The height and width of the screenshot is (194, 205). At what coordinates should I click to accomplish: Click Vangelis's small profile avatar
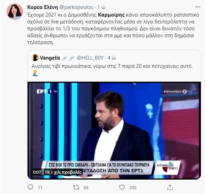(35, 58)
